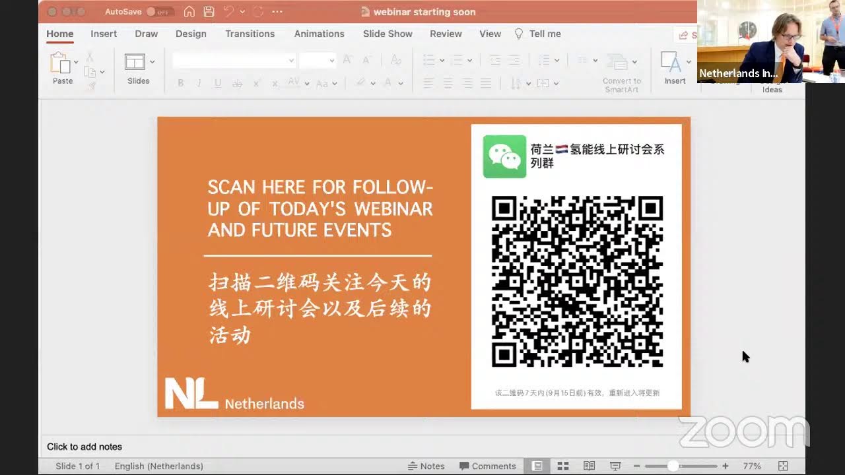
Task: Click the Home icon in title bar
Action: [189, 12]
